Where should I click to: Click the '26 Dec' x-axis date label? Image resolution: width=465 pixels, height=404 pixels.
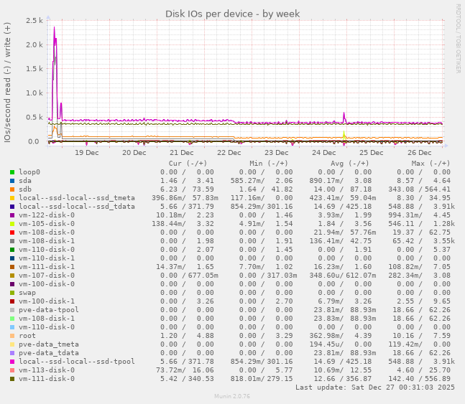click(x=419, y=153)
